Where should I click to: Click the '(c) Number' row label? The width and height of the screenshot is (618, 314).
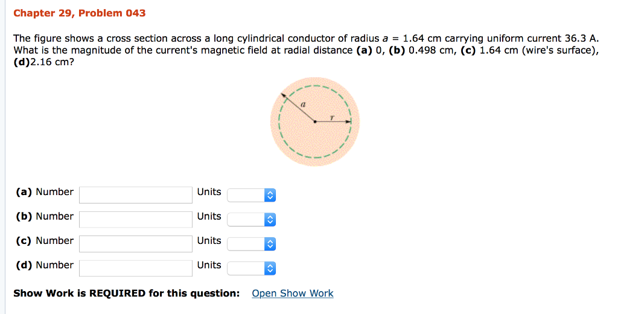(x=45, y=240)
